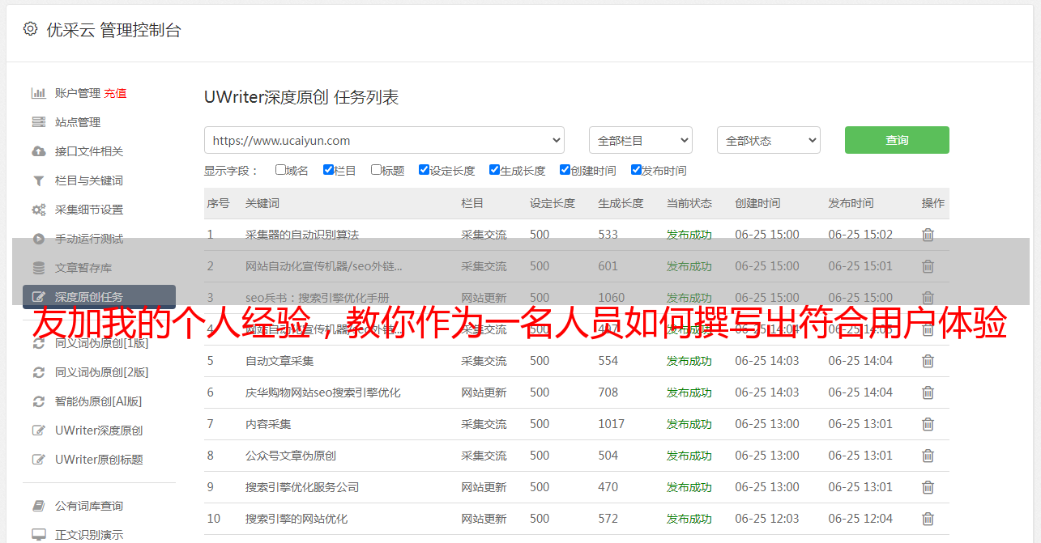The height and width of the screenshot is (543, 1041).
Task: Click the funnel icon next to 栏目与关键词
Action: click(x=38, y=180)
